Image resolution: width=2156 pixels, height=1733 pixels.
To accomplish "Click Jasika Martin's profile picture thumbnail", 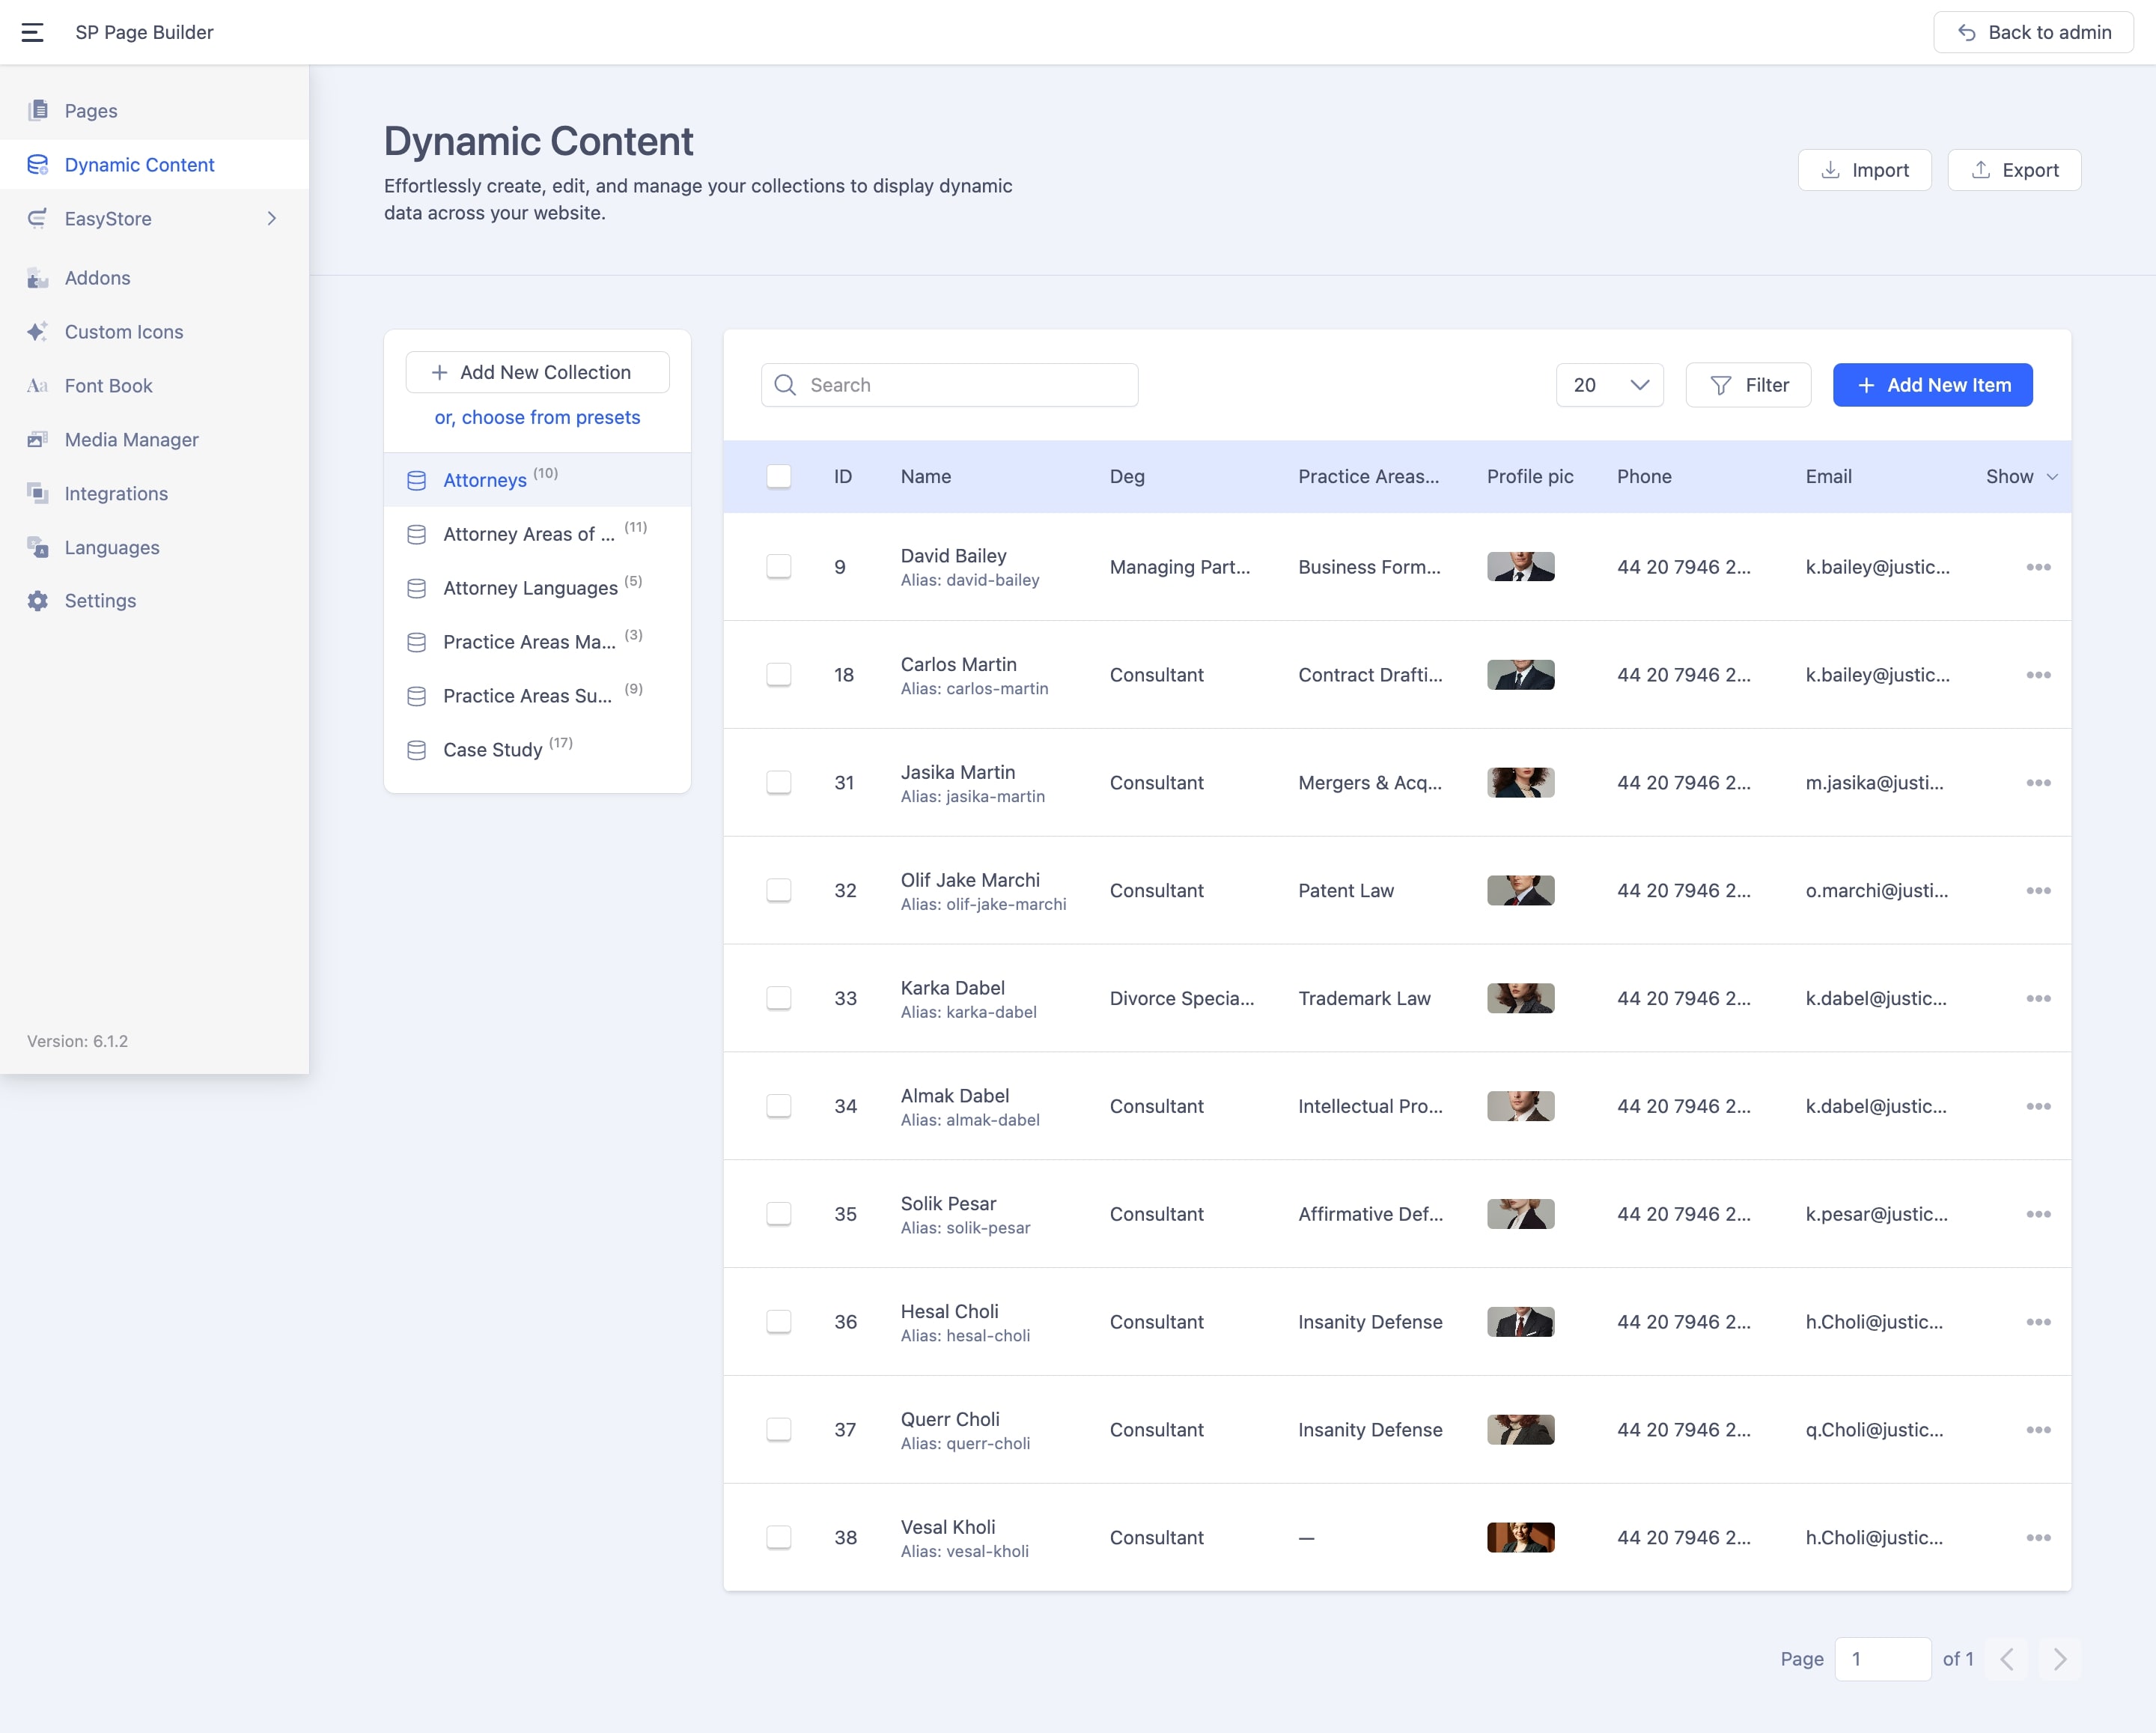I will tap(1520, 783).
